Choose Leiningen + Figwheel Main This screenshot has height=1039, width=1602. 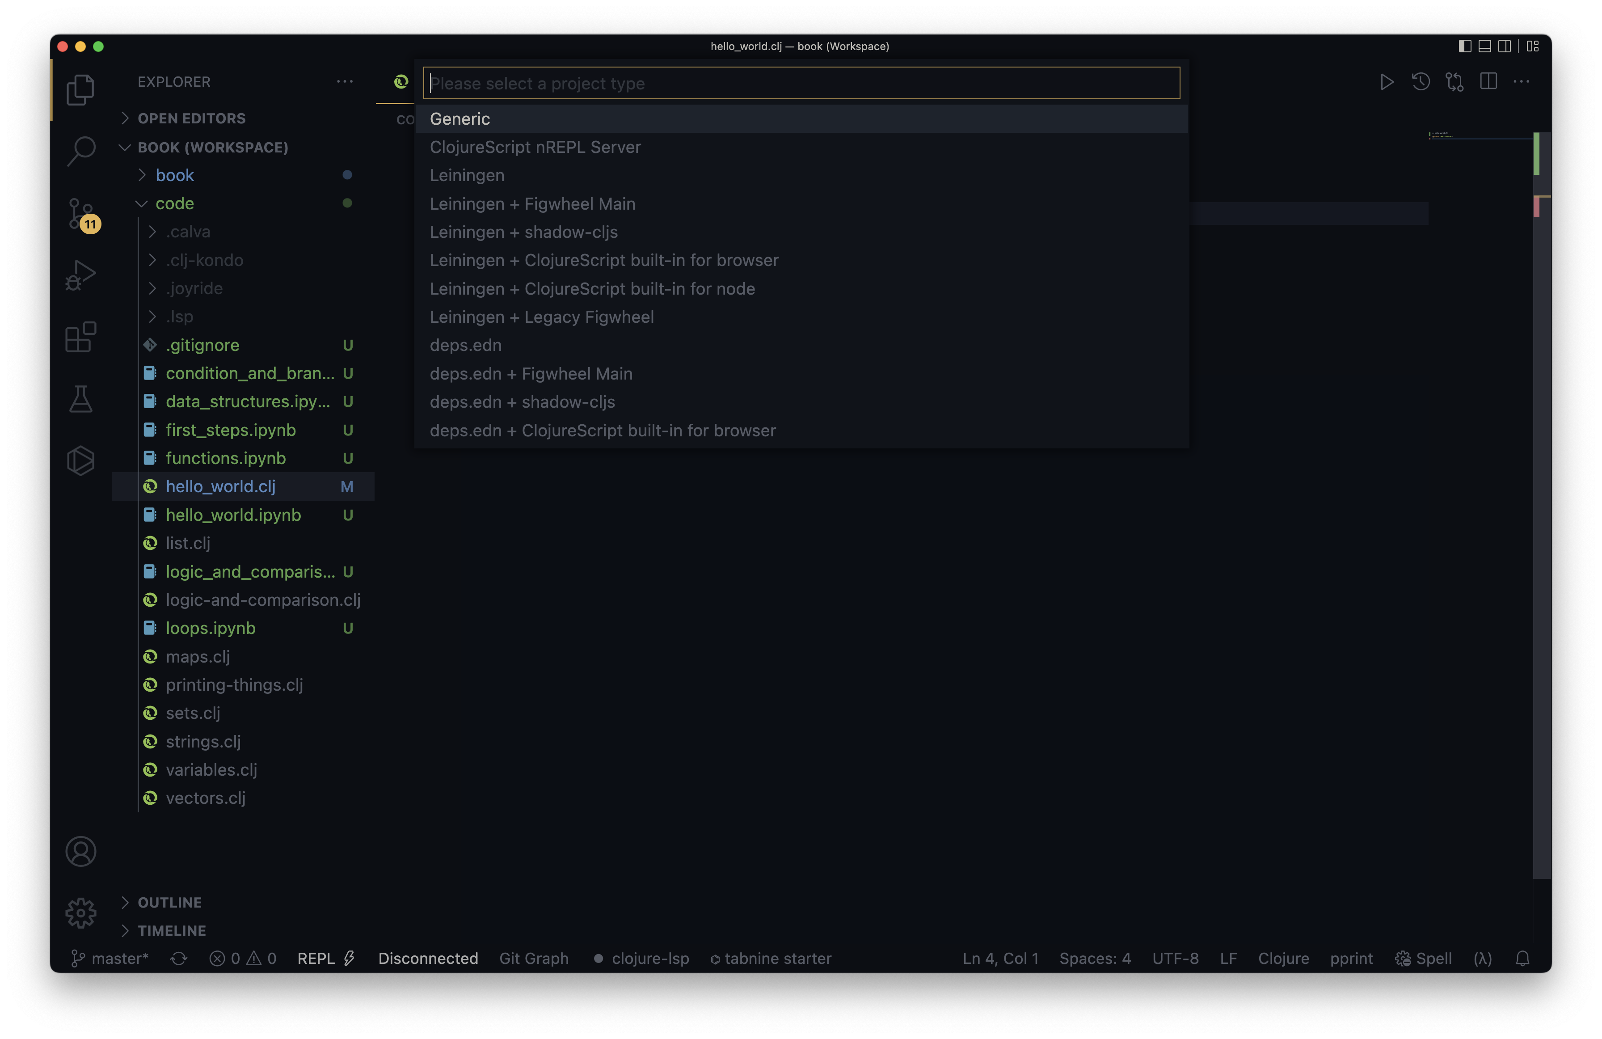pos(801,203)
